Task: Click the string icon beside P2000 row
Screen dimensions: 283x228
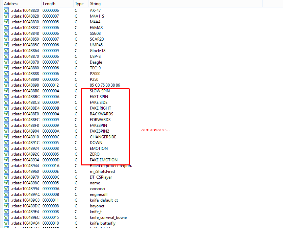Action: click(6, 74)
